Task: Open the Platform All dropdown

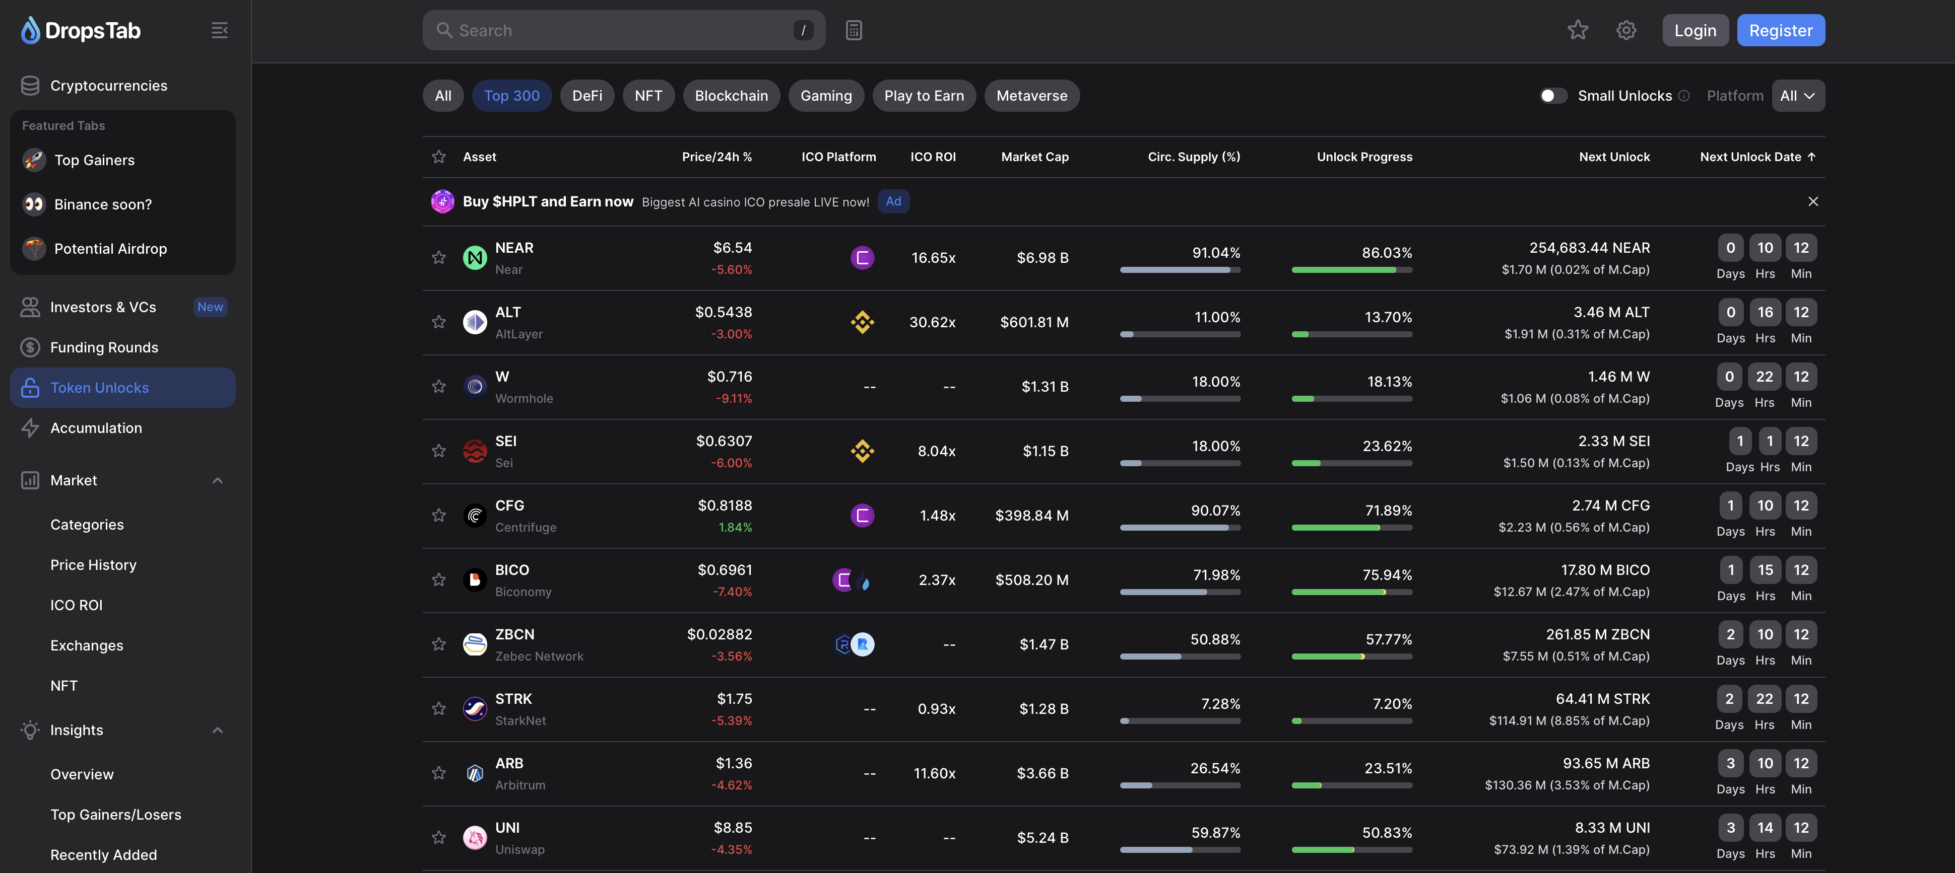Action: [x=1798, y=96]
